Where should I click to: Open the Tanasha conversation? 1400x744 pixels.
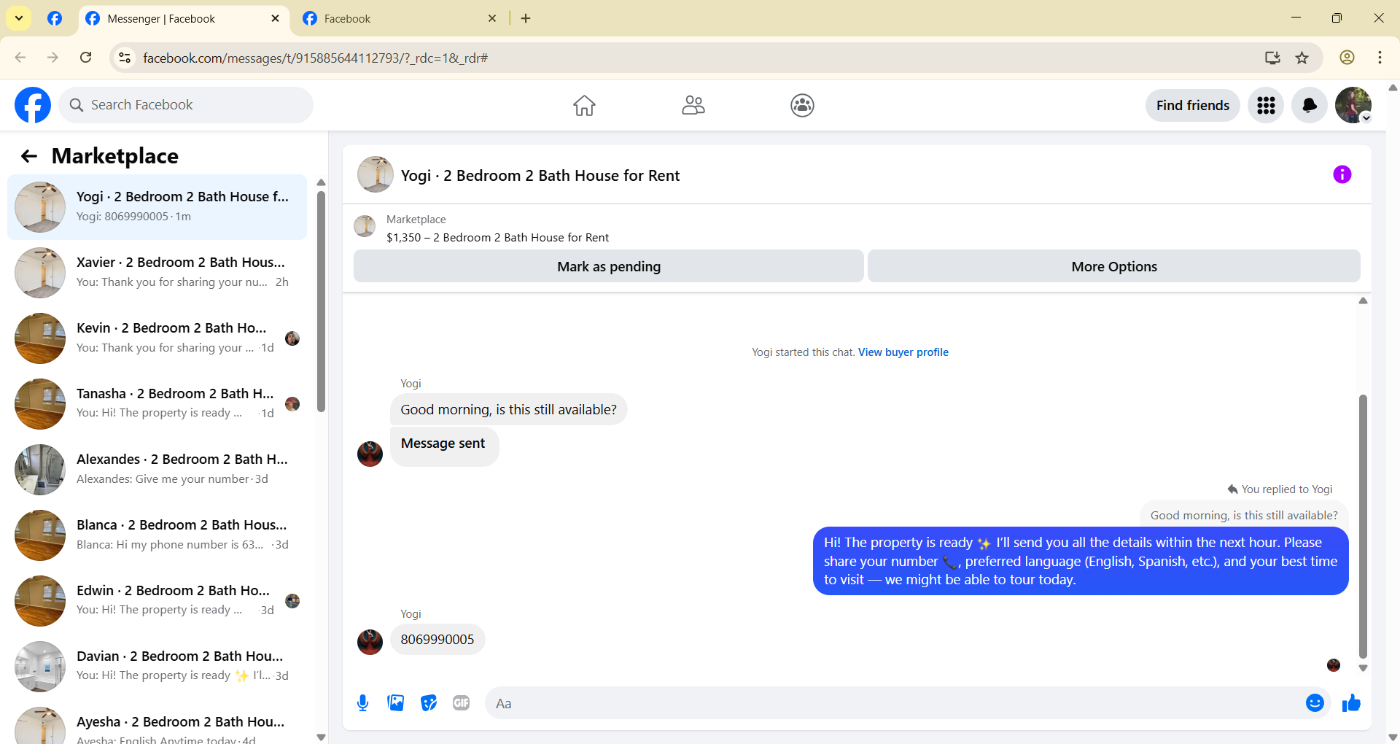[x=157, y=404]
